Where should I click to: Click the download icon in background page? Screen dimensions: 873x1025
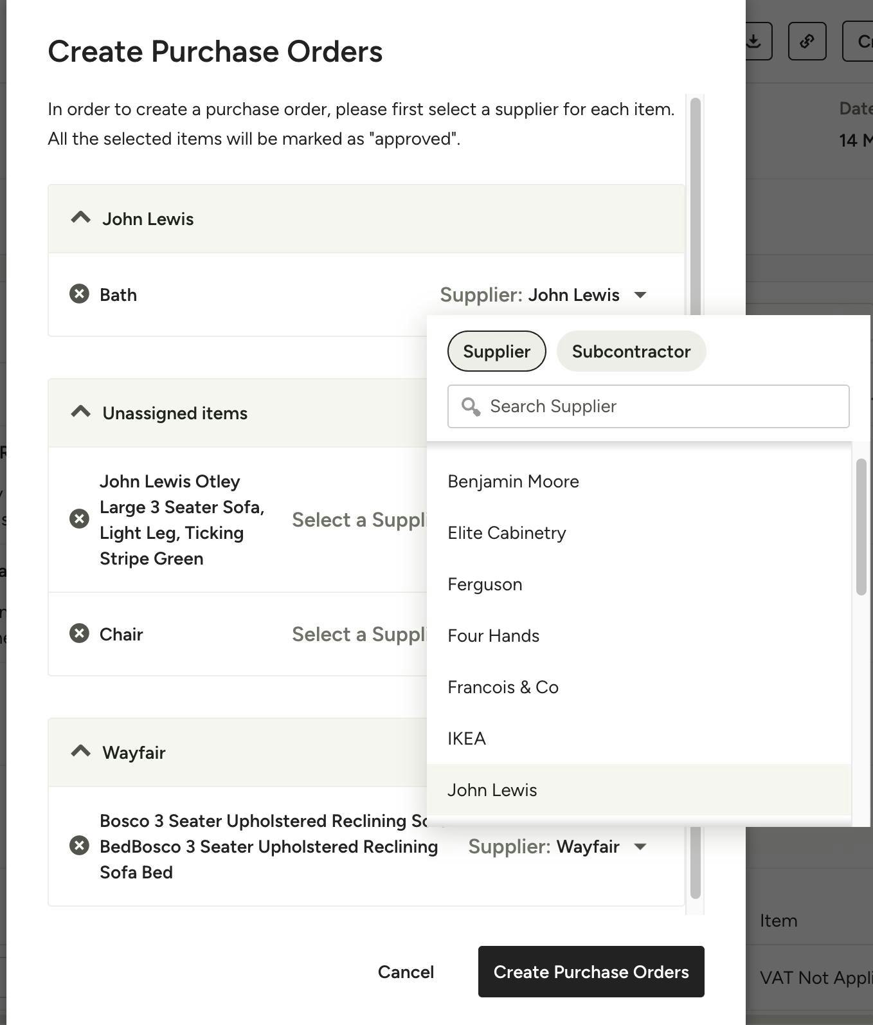[755, 41]
